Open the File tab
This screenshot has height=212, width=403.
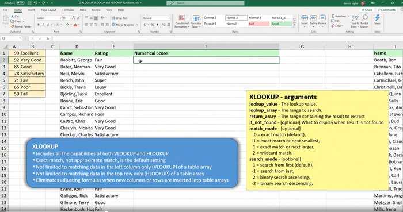pos(5,10)
